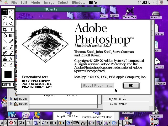Image resolution: width=168 pixels, height=126 pixels.
Task: Click the Twice-Mice desktop icon
Action: (130, 13)
